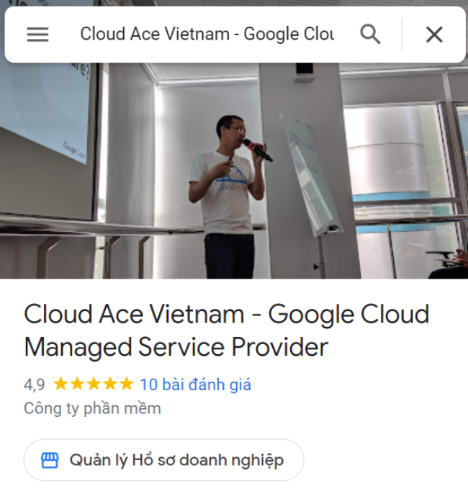
Task: Click the 4,9 rating score
Action: tap(35, 384)
